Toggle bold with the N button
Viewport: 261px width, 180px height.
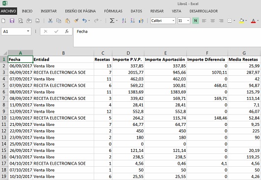(x=196, y=21)
